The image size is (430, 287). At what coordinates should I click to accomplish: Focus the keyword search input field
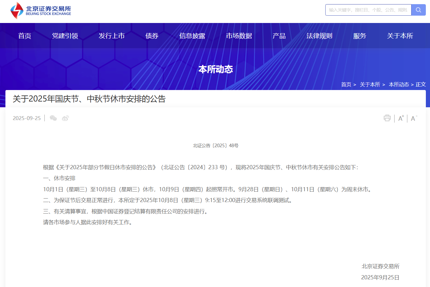point(368,10)
